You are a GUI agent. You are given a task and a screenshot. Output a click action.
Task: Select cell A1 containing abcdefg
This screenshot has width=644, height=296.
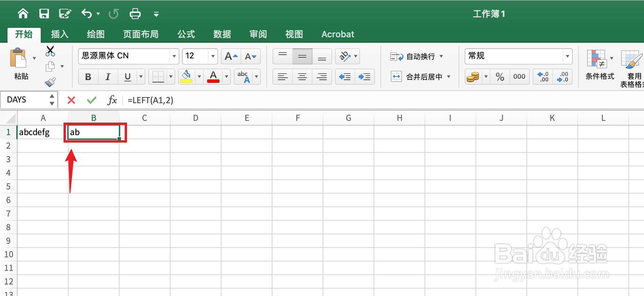point(43,132)
